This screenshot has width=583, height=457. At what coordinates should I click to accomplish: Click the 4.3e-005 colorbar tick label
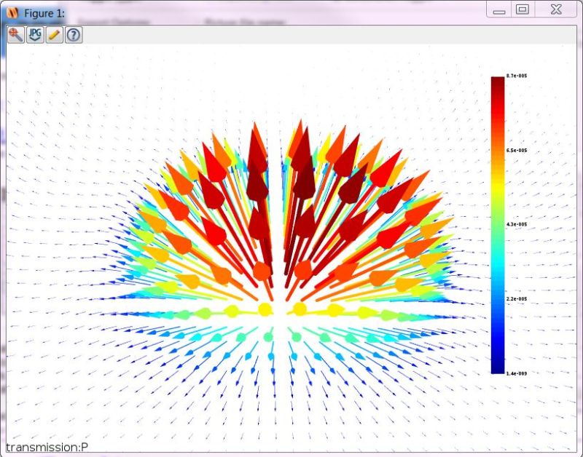519,226
